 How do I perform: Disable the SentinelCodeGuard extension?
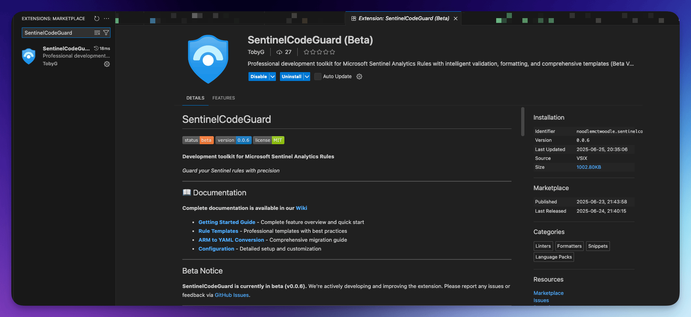click(259, 77)
